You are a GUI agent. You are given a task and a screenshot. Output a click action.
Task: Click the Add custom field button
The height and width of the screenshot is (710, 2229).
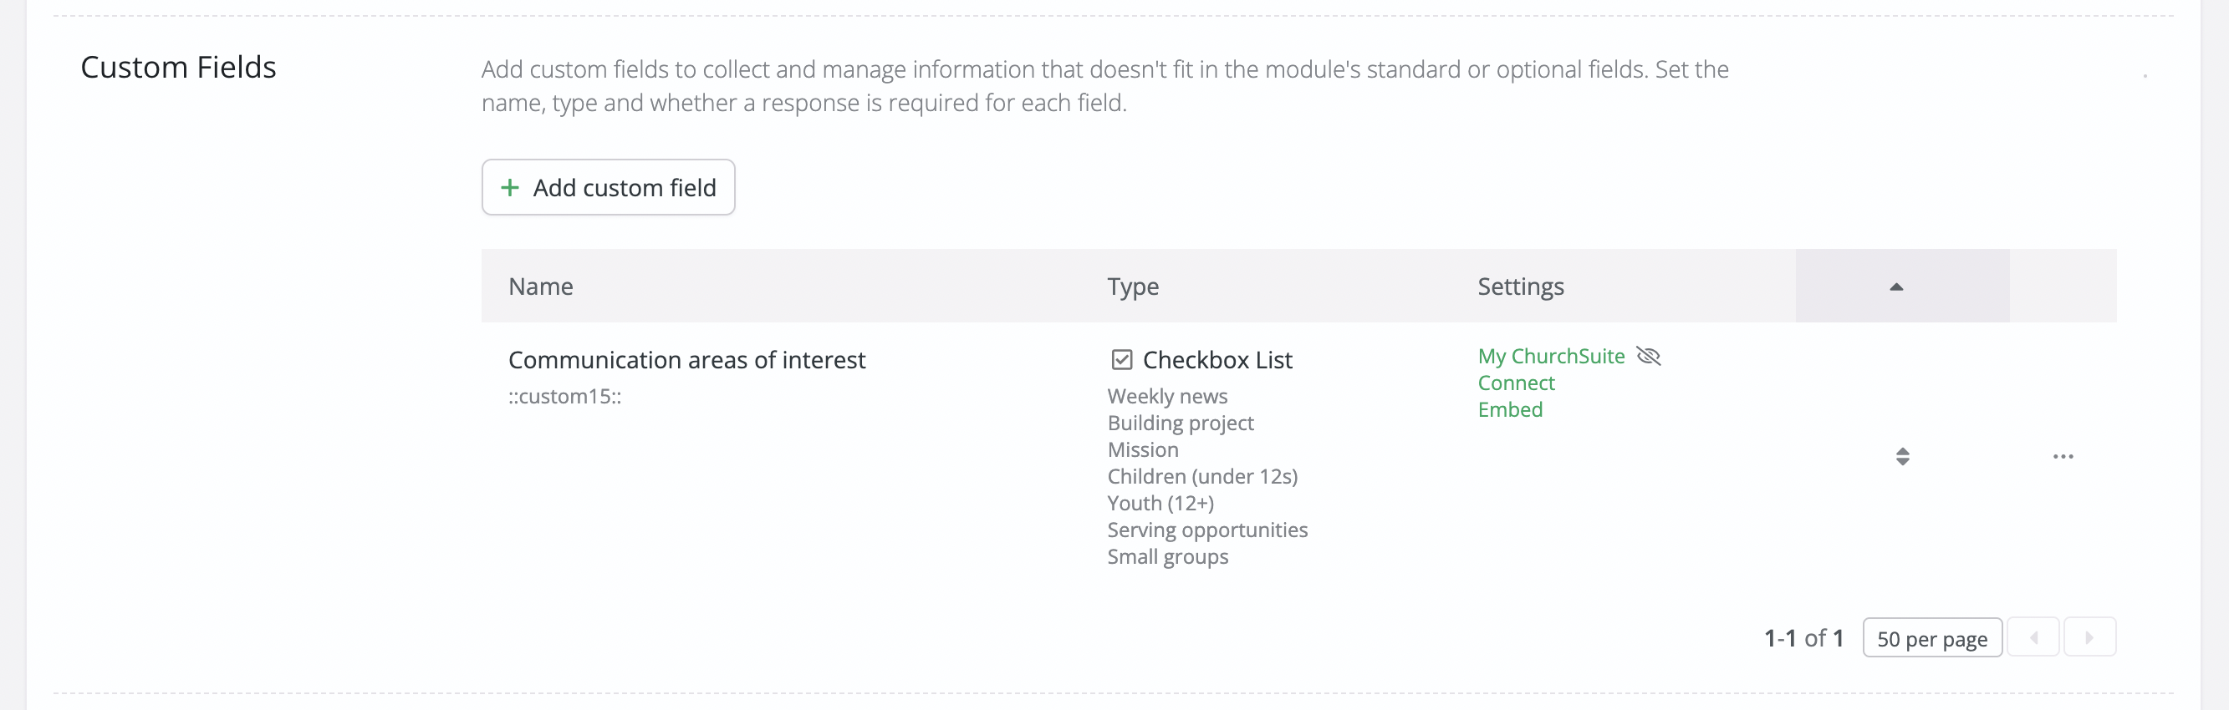[x=609, y=187]
